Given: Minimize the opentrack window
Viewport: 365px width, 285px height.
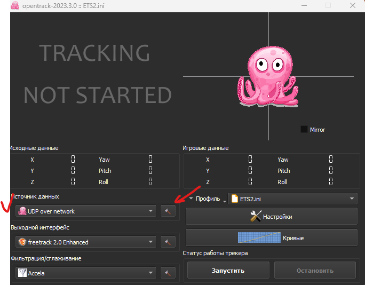Looking at the screenshot, I should (304, 5).
